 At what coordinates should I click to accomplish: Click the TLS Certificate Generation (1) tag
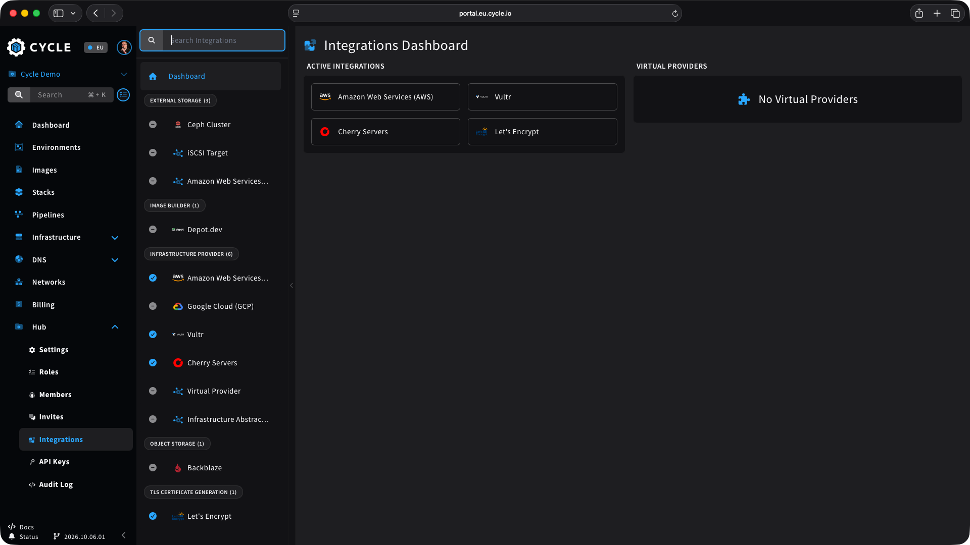click(193, 492)
